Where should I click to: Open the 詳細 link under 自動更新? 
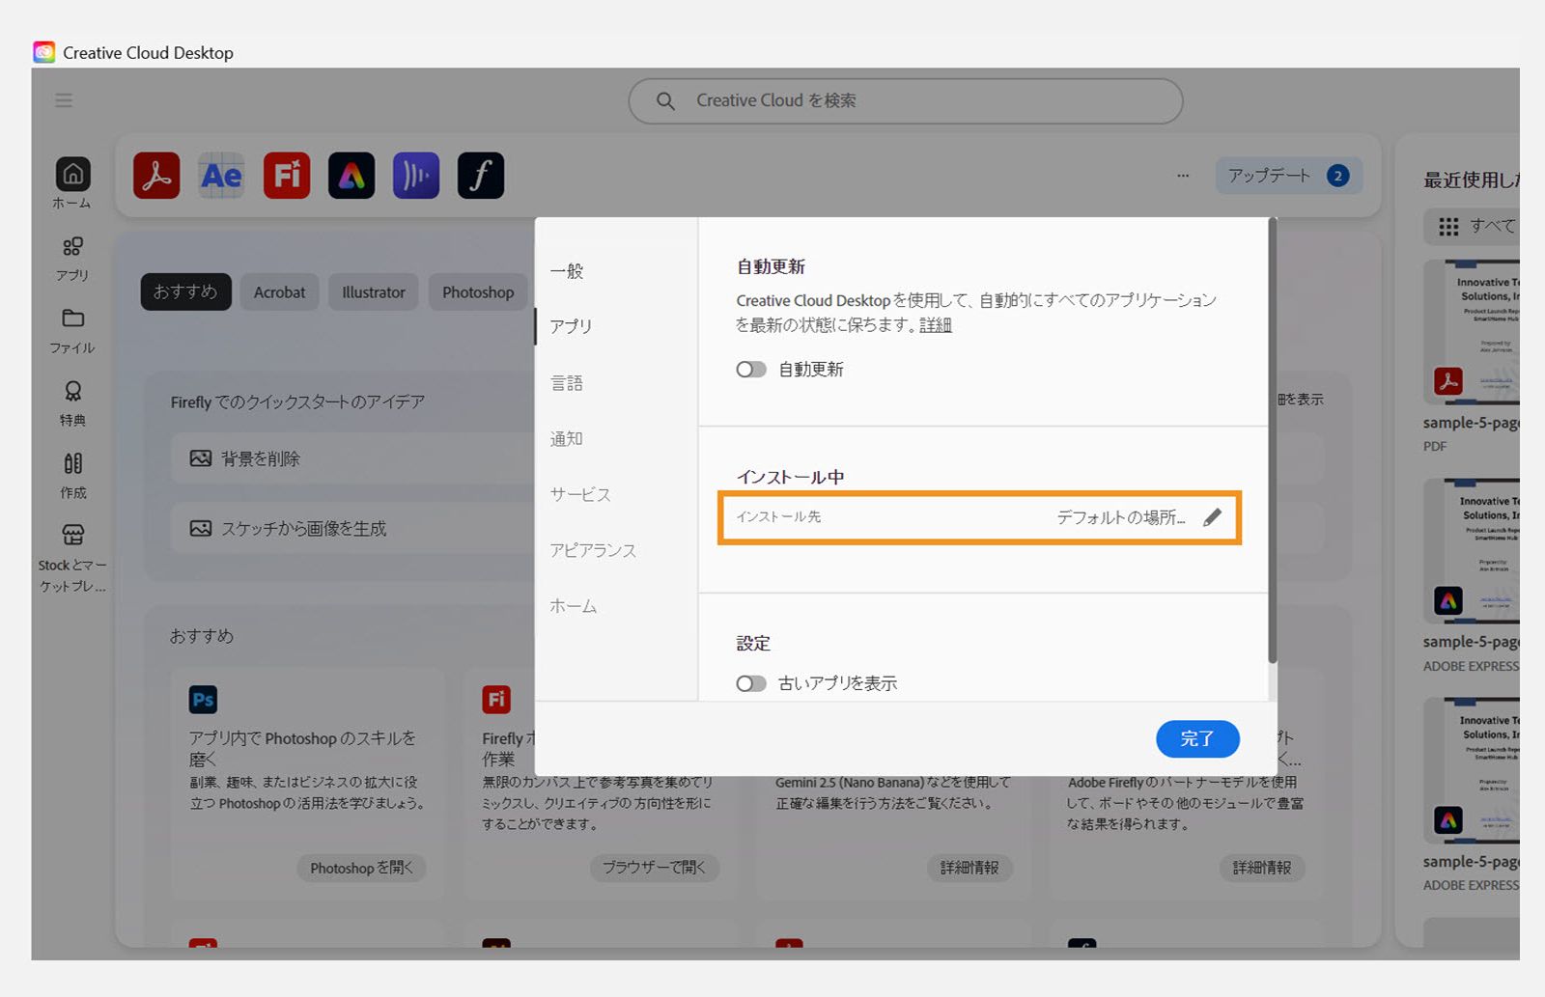tap(935, 325)
